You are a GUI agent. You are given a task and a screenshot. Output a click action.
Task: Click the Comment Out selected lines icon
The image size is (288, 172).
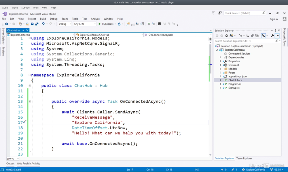[x=148, y=24]
